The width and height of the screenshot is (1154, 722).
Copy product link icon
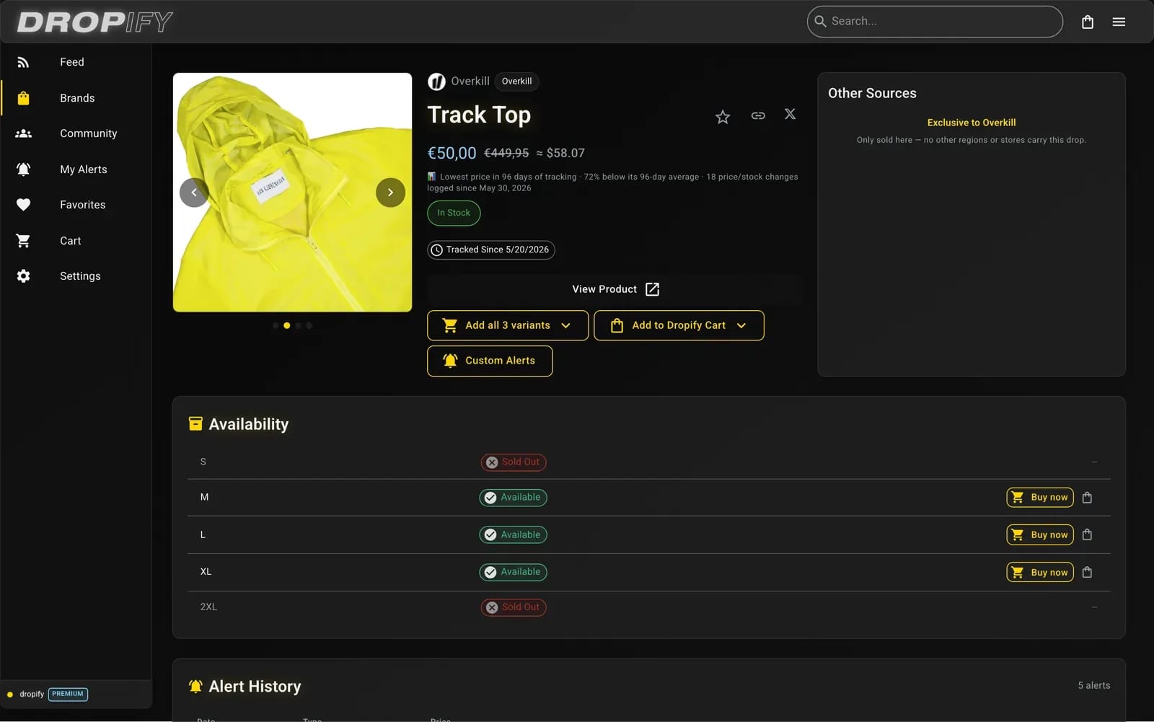(758, 115)
